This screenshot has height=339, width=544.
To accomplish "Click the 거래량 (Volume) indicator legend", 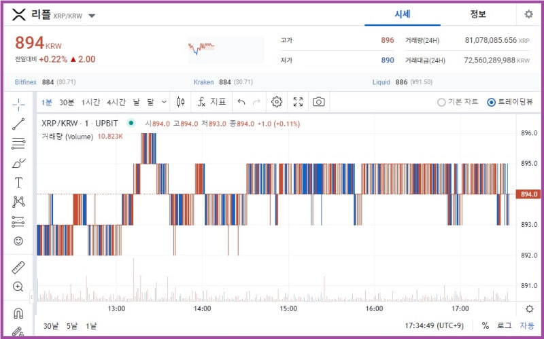I will pyautogui.click(x=67, y=137).
